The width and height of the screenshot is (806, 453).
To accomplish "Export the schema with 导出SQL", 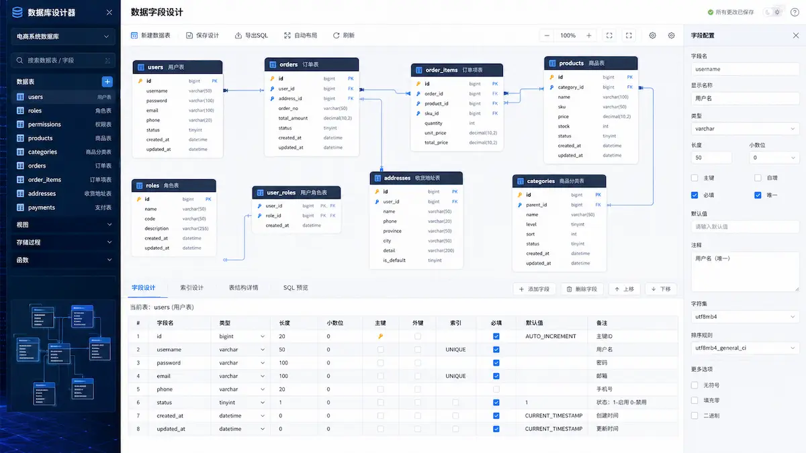I will point(251,36).
